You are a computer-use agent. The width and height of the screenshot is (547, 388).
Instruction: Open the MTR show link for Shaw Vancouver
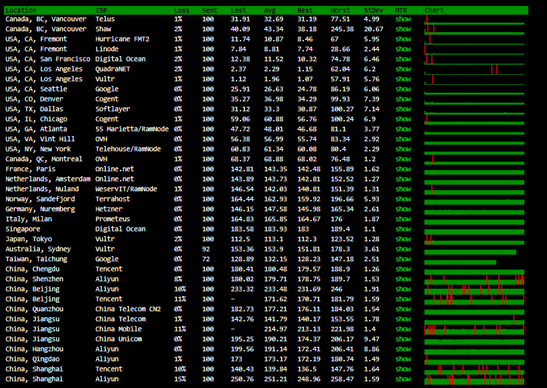point(403,29)
